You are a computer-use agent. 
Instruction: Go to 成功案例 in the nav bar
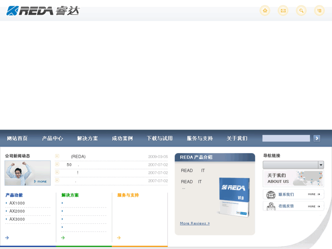click(122, 138)
